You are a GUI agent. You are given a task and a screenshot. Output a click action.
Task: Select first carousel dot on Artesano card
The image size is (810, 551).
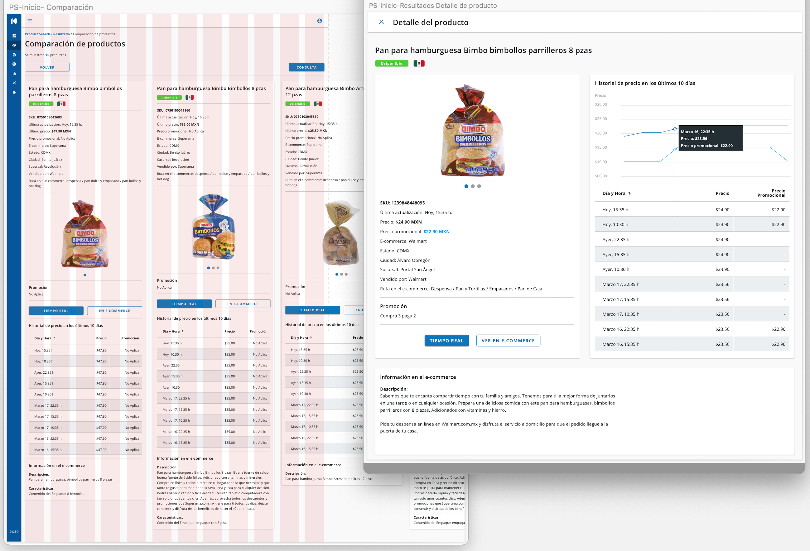(x=337, y=275)
